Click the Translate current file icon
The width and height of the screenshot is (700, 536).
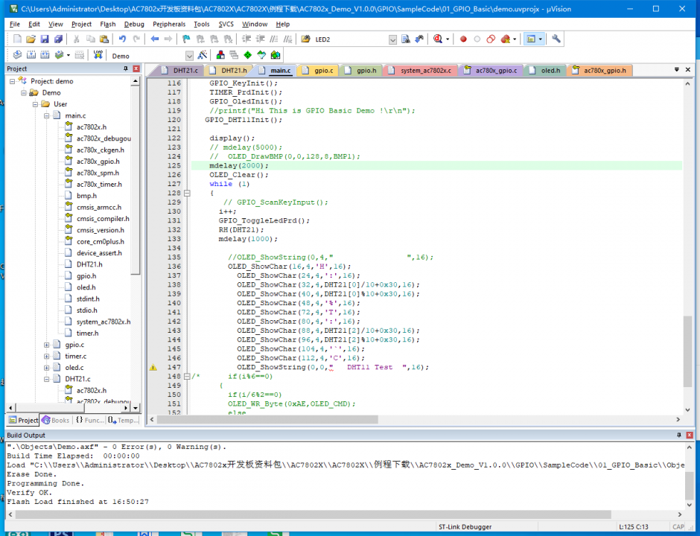17,55
